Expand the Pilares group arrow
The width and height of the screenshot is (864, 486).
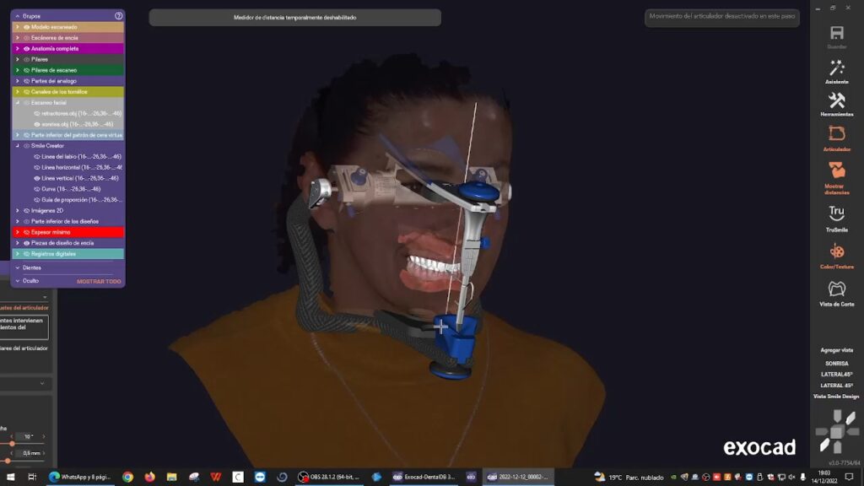point(17,60)
